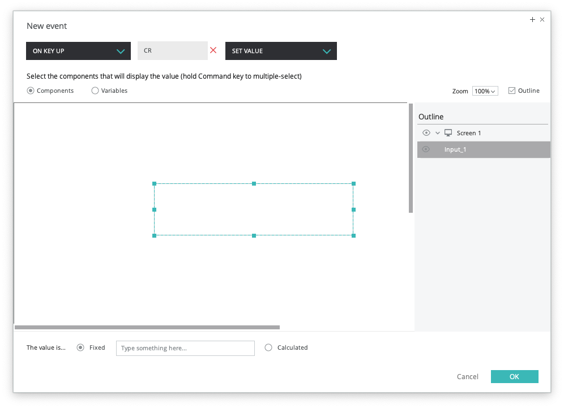Screen dimensions: 564x408
Task: Open the Zoom 100% dropdown
Action: (x=485, y=91)
